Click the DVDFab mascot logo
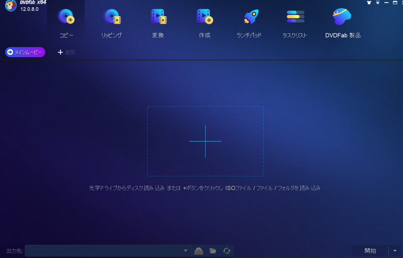 [11, 6]
